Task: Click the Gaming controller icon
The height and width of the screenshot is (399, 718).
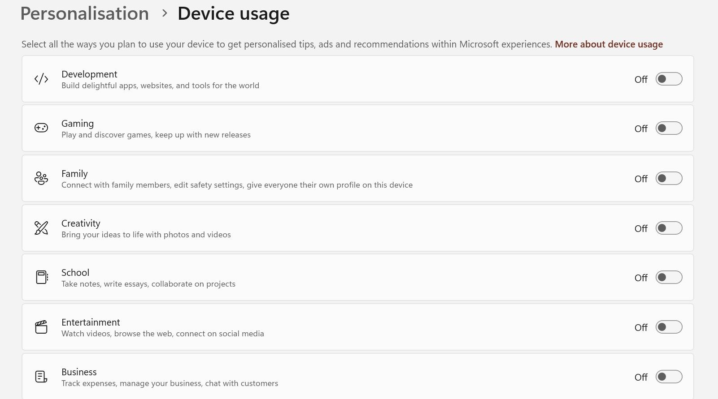Action: (41, 128)
